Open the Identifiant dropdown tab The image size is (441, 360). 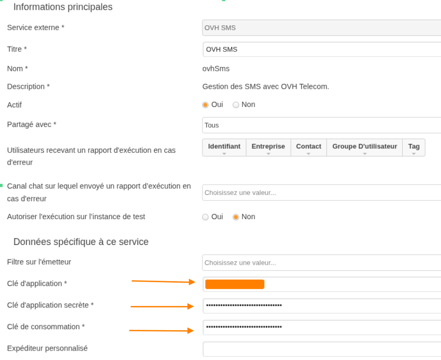click(x=224, y=148)
